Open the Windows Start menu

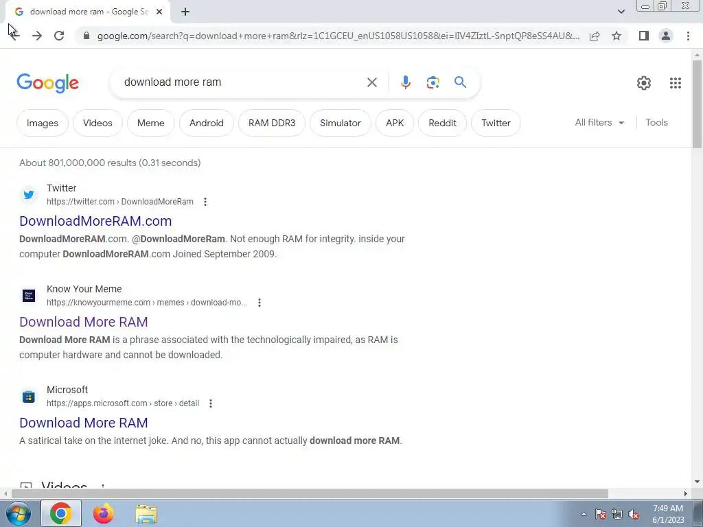(x=18, y=513)
